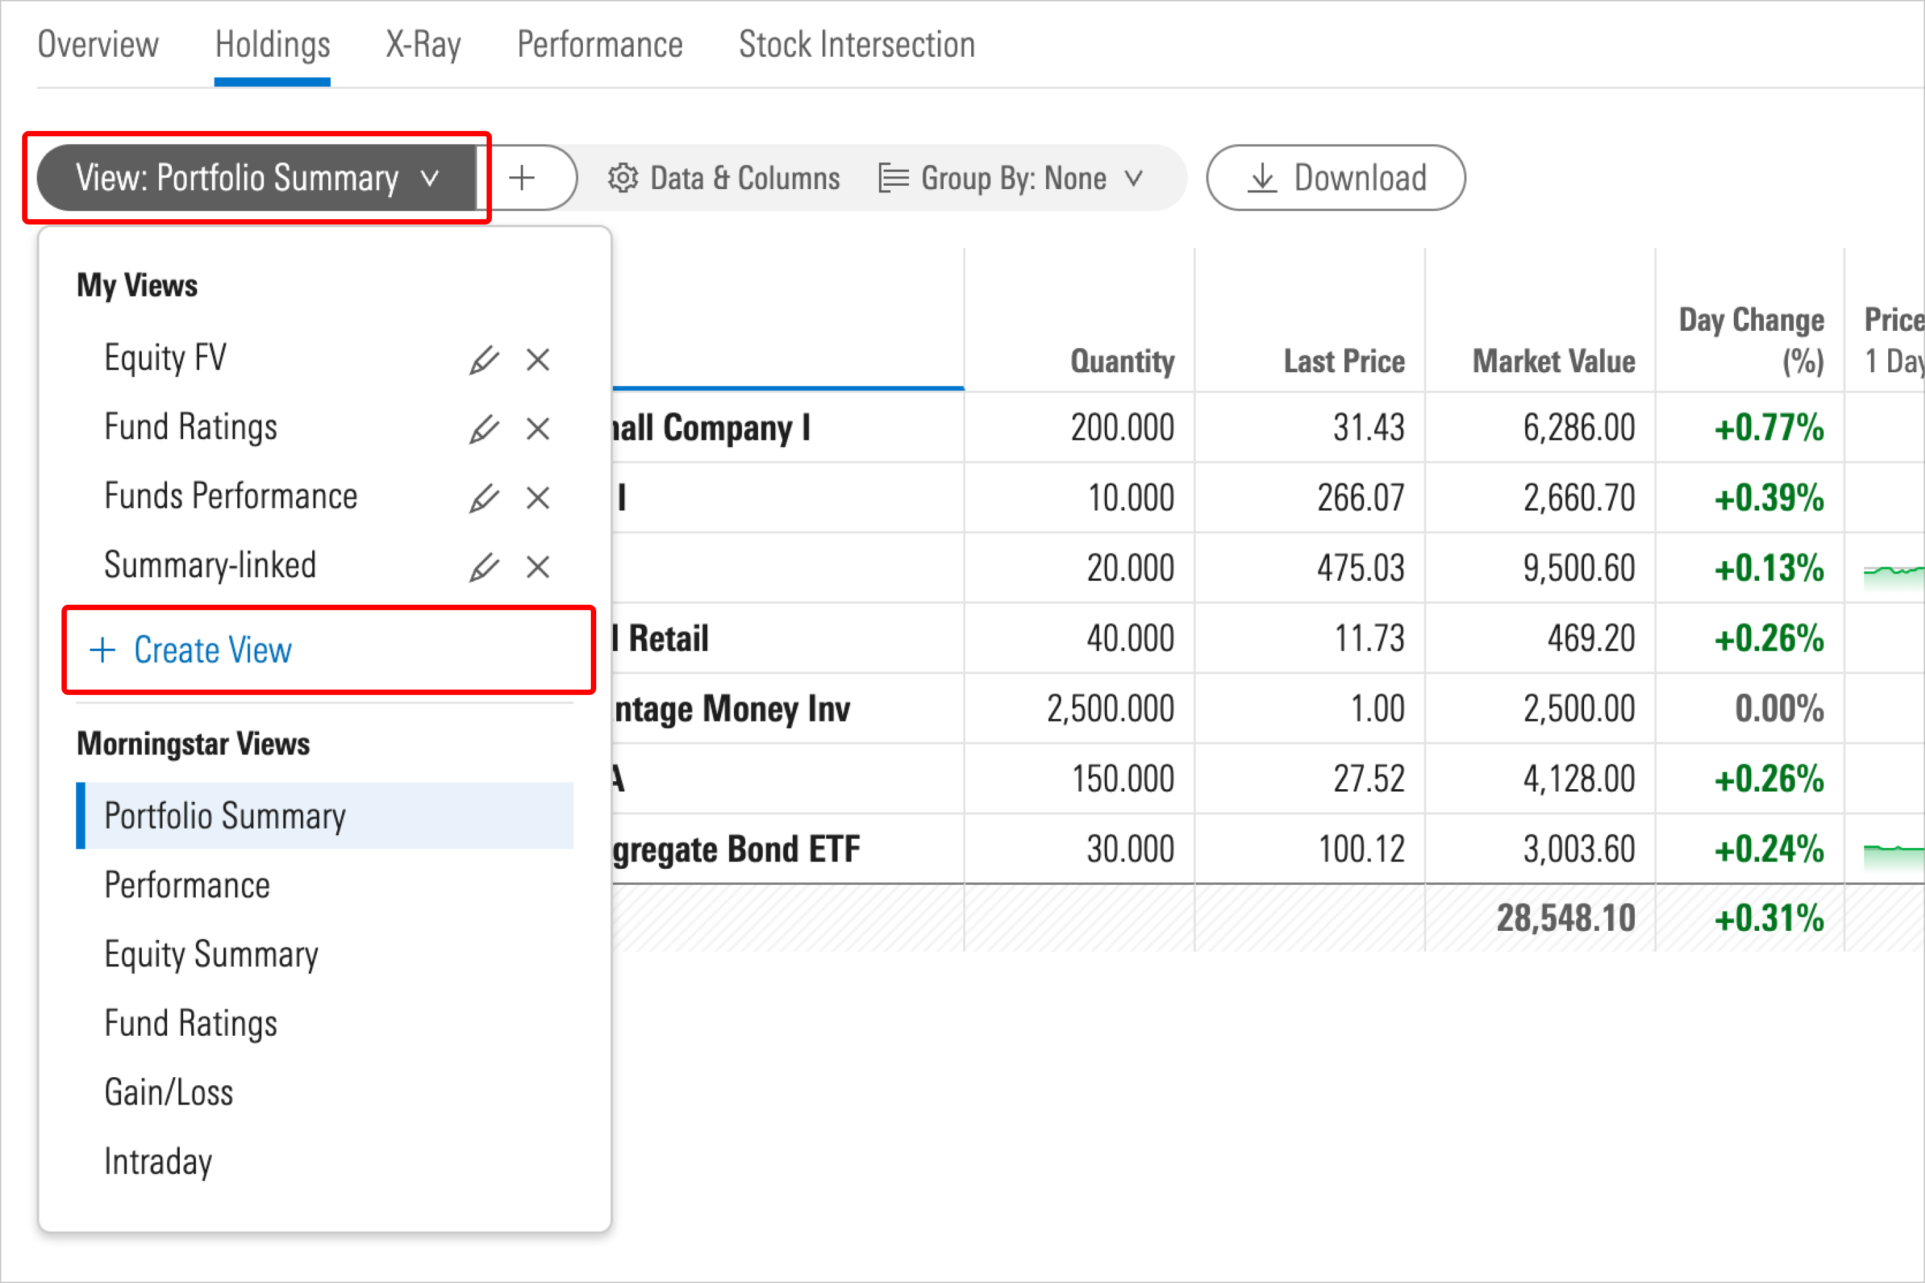The image size is (1925, 1283).
Task: Select the Performance view under Morningstar Views
Action: coord(188,883)
